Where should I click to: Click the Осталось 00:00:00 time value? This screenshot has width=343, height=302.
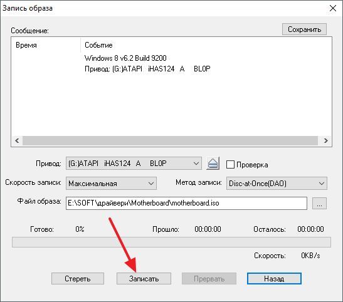(310, 229)
